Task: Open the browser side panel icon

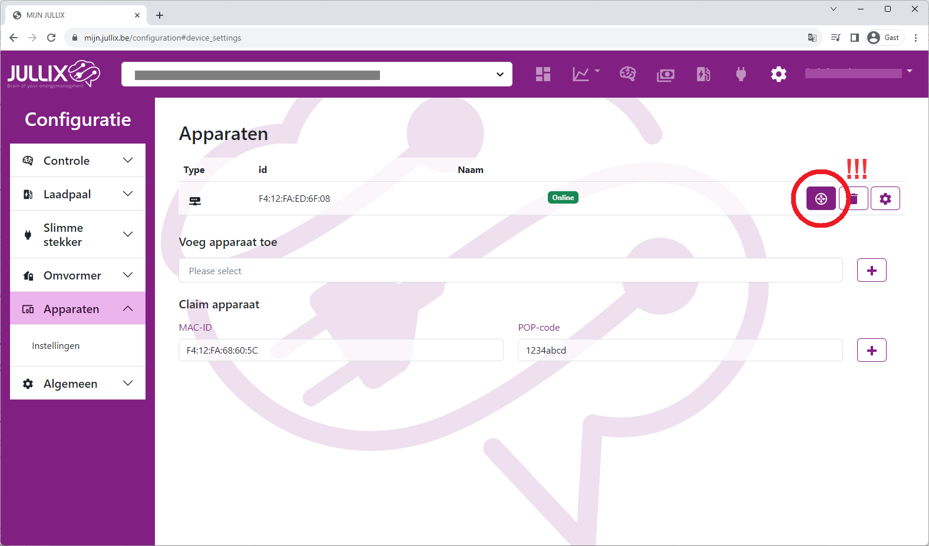Action: (855, 38)
